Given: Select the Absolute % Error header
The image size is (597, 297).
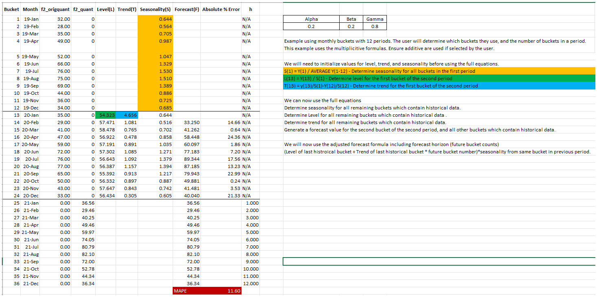Looking at the screenshot, I should tap(221, 9).
